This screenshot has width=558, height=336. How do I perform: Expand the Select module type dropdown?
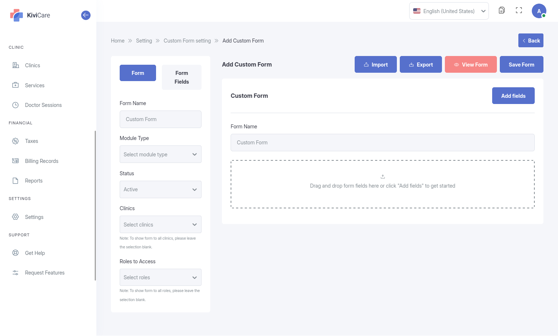point(160,155)
